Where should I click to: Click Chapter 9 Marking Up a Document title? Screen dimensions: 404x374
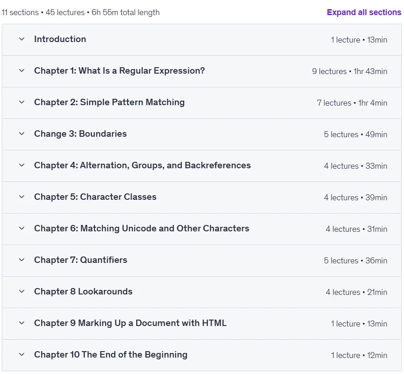click(x=130, y=323)
